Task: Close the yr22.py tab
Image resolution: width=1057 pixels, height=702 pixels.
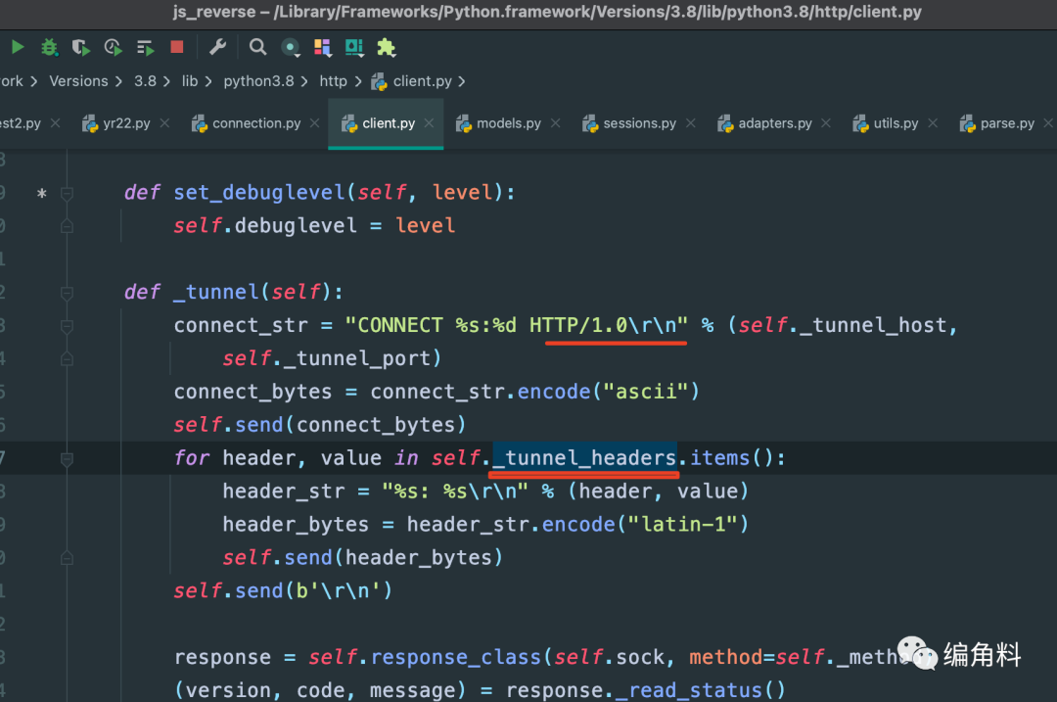Action: click(164, 122)
